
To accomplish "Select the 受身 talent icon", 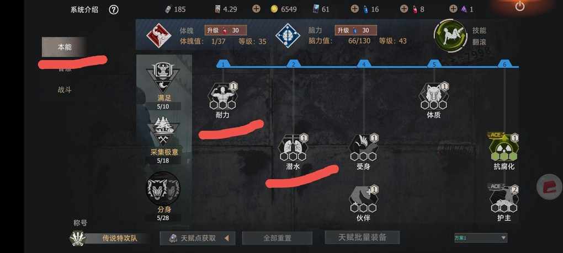I will 364,148.
